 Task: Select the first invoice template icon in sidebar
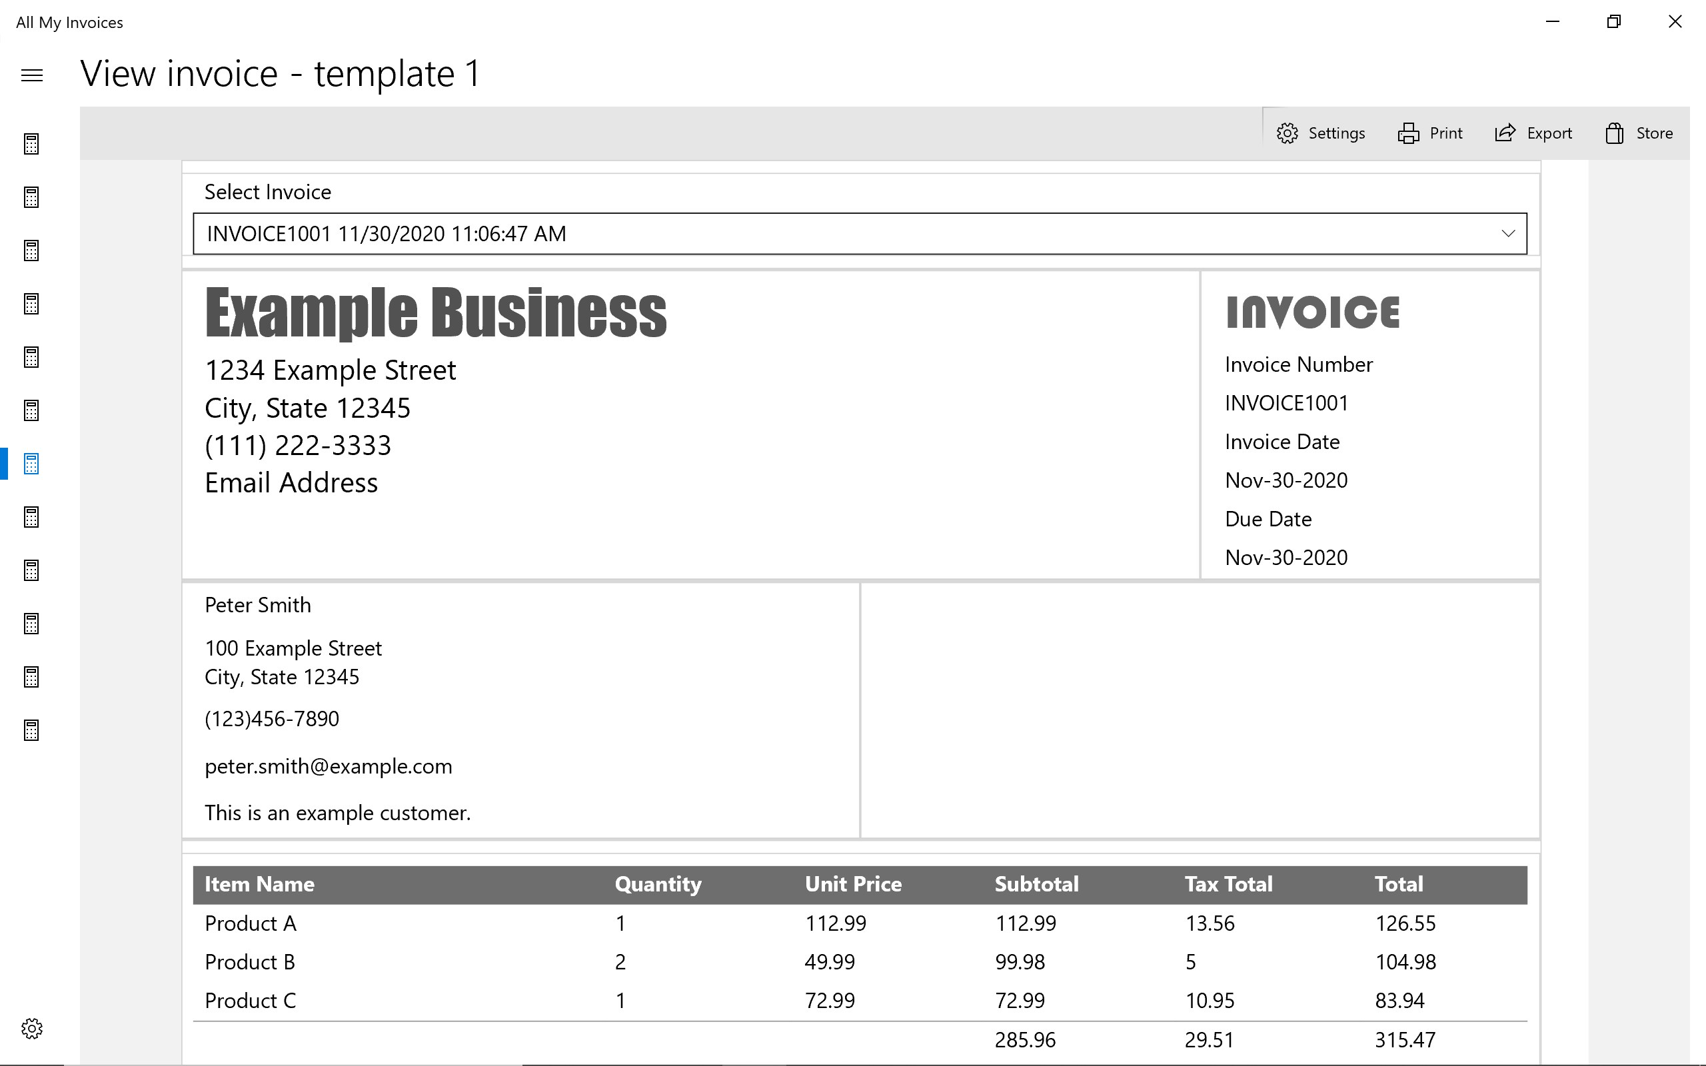point(31,144)
